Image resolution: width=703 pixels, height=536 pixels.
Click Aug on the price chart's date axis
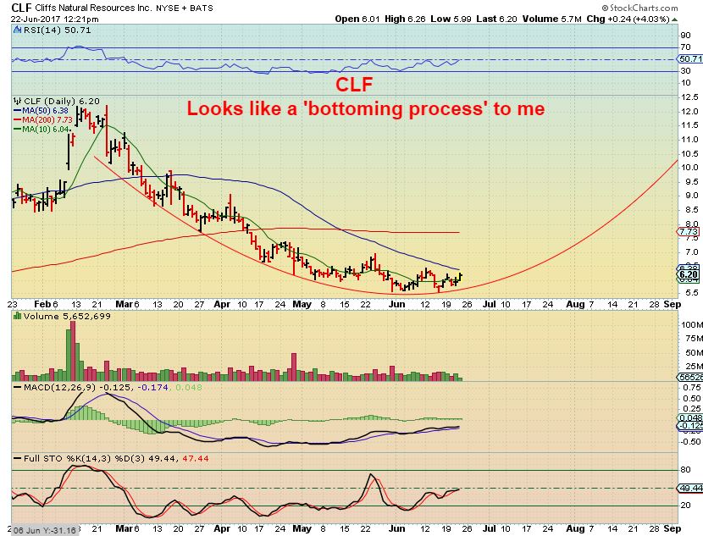575,304
